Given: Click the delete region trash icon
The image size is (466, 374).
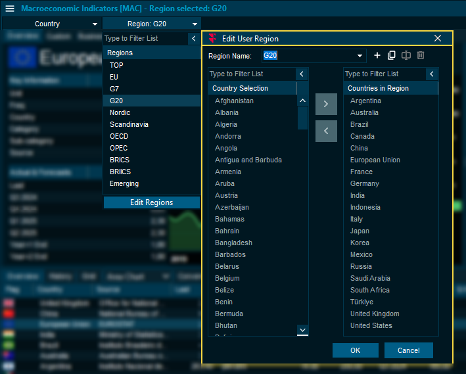Looking at the screenshot, I should [x=421, y=56].
